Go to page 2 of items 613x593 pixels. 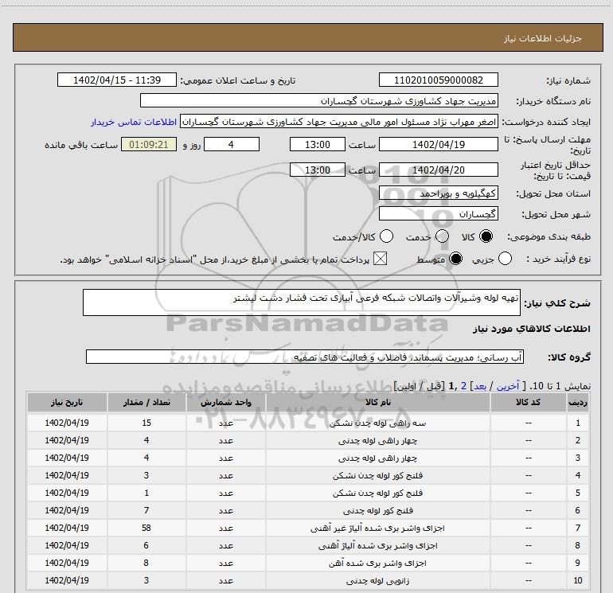463,384
